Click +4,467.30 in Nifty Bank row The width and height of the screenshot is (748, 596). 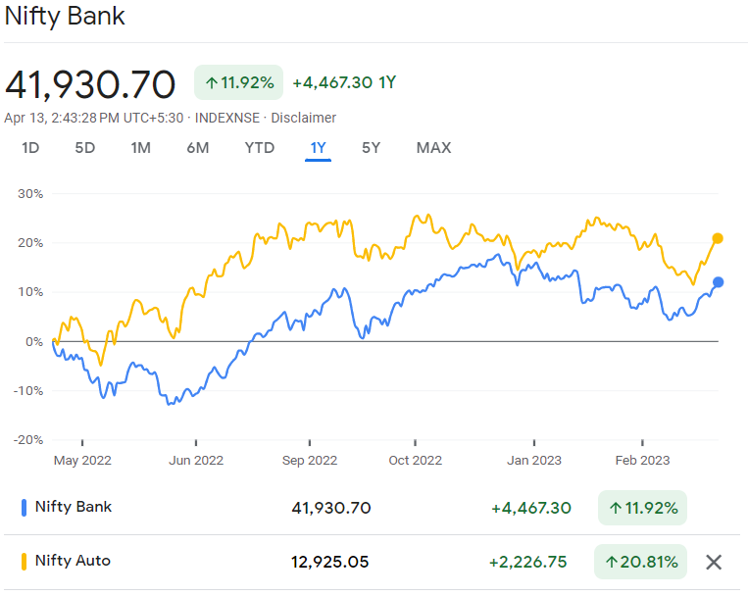[531, 508]
